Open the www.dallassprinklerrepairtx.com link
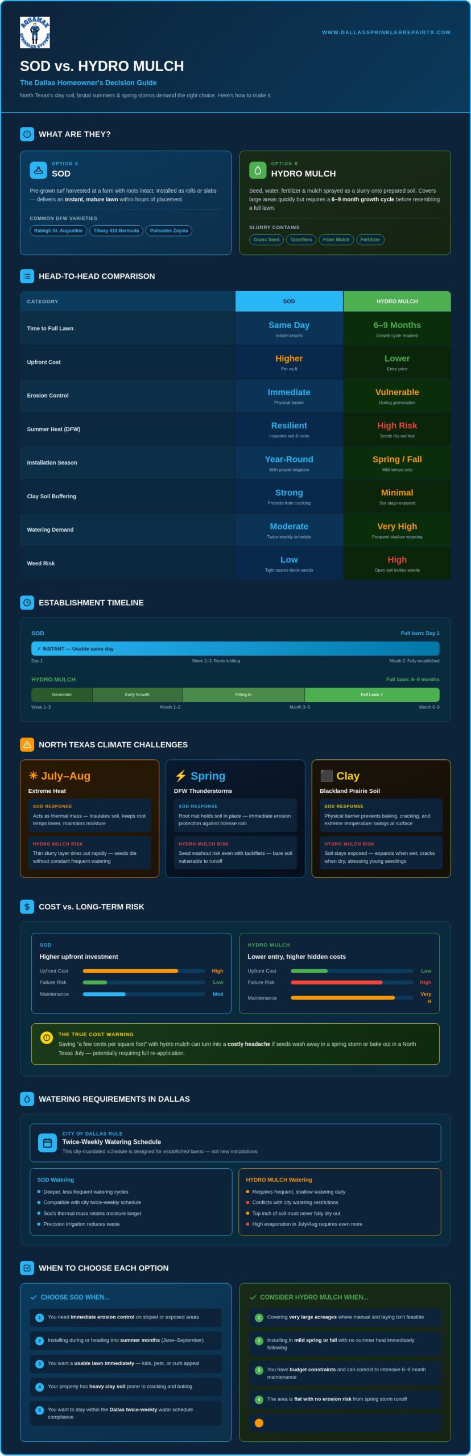Viewport: 471px width, 1456px height. click(x=386, y=32)
